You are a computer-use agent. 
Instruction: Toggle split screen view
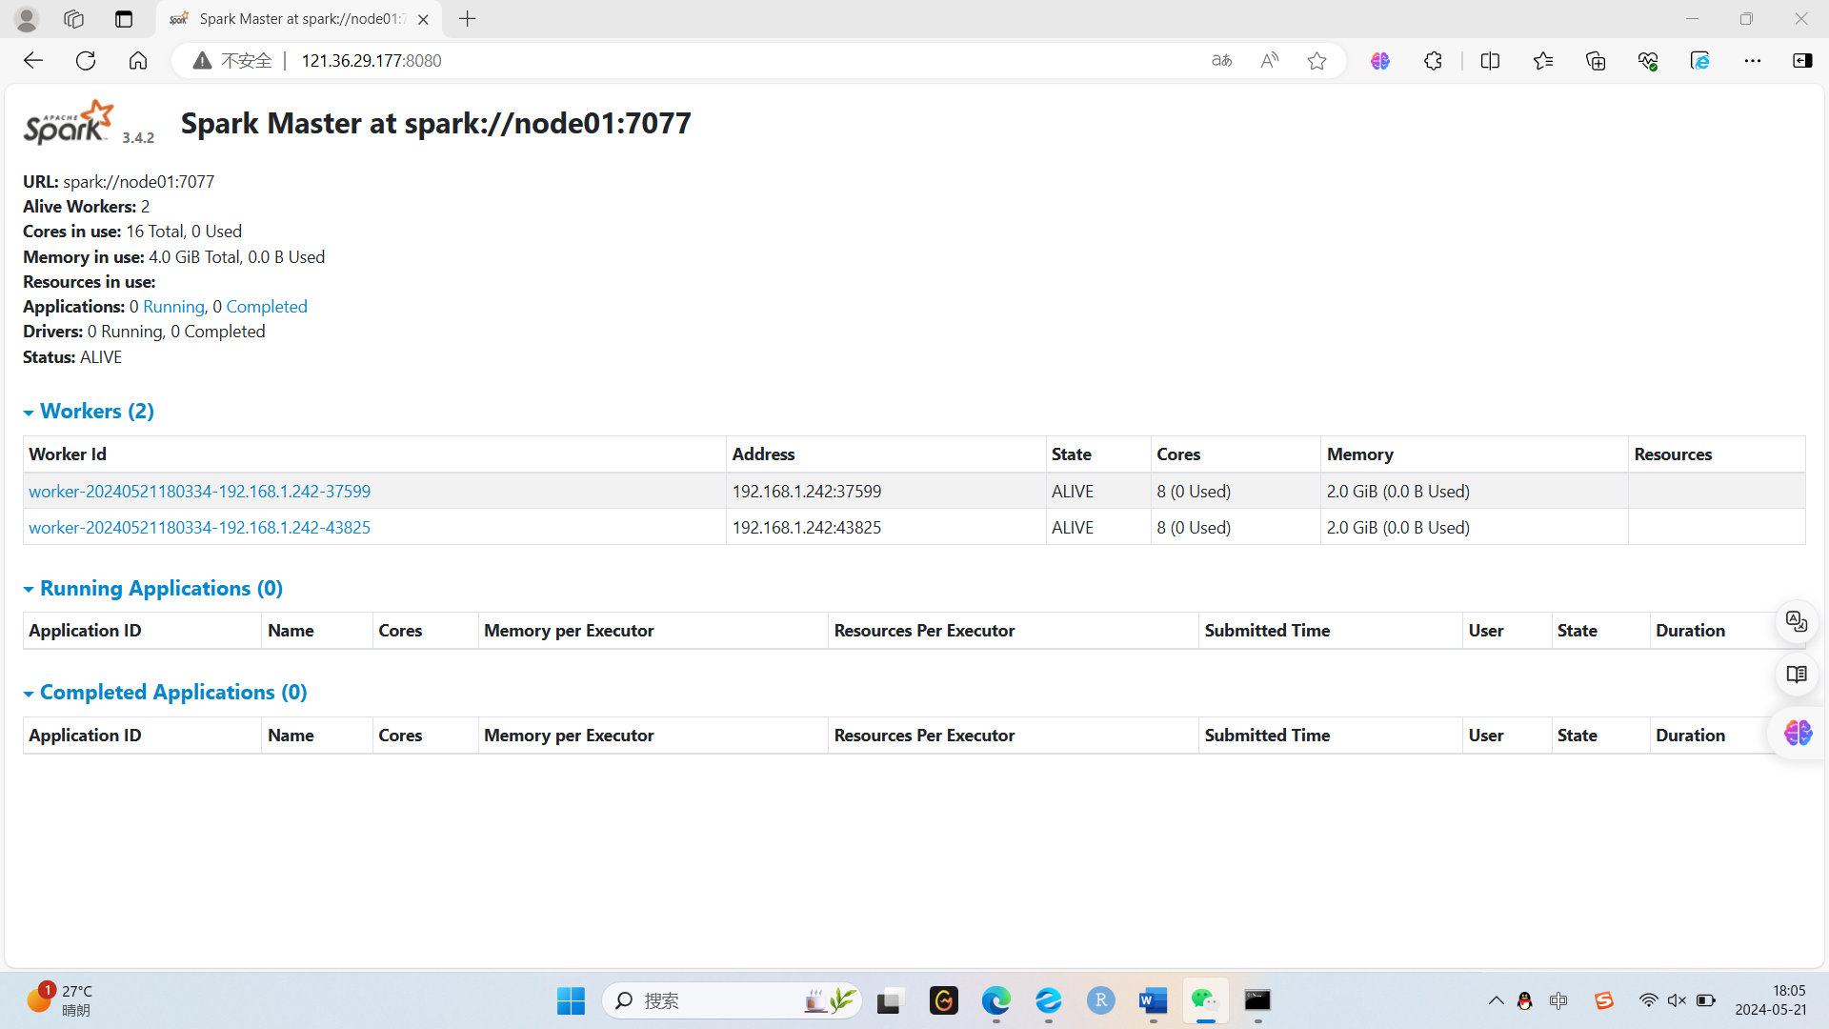click(x=1491, y=61)
